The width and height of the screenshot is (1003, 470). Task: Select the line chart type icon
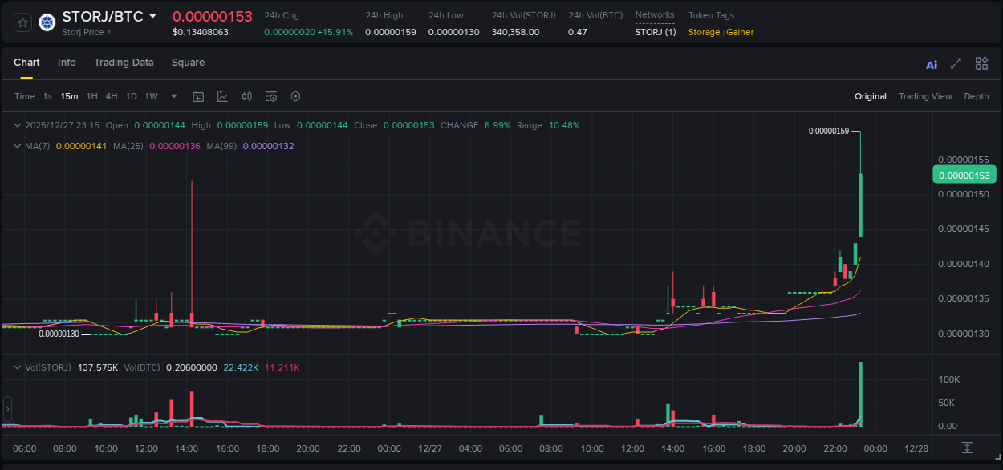222,96
